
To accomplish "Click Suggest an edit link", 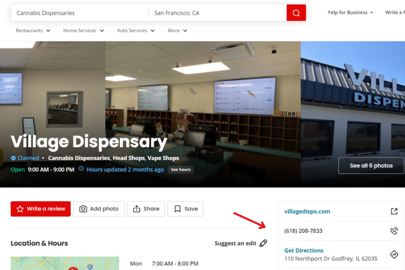I will 235,244.
